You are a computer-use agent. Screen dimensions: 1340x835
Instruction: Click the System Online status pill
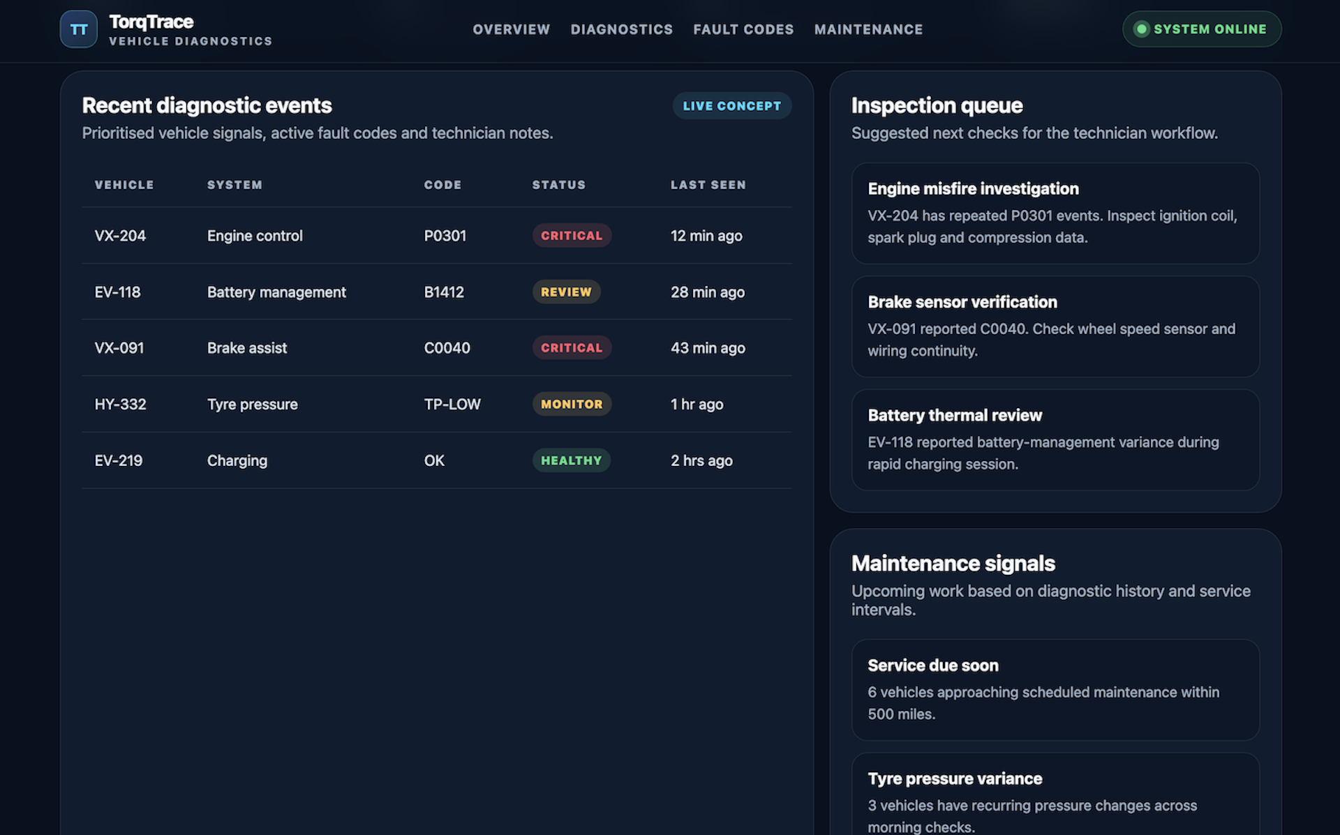tap(1202, 29)
